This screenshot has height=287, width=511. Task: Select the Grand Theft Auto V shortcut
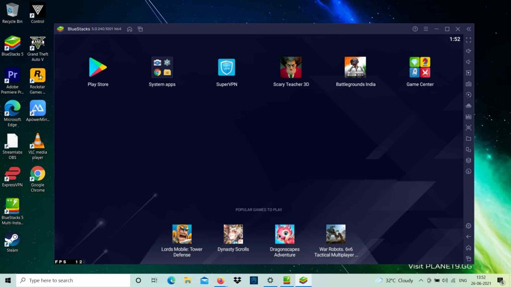[x=37, y=48]
